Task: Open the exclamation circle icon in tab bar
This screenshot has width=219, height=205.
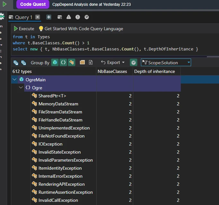Action: point(78,17)
